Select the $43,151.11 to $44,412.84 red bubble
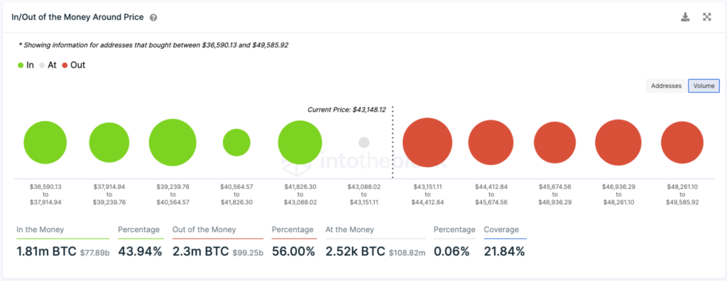The width and height of the screenshot is (727, 281). click(x=427, y=142)
